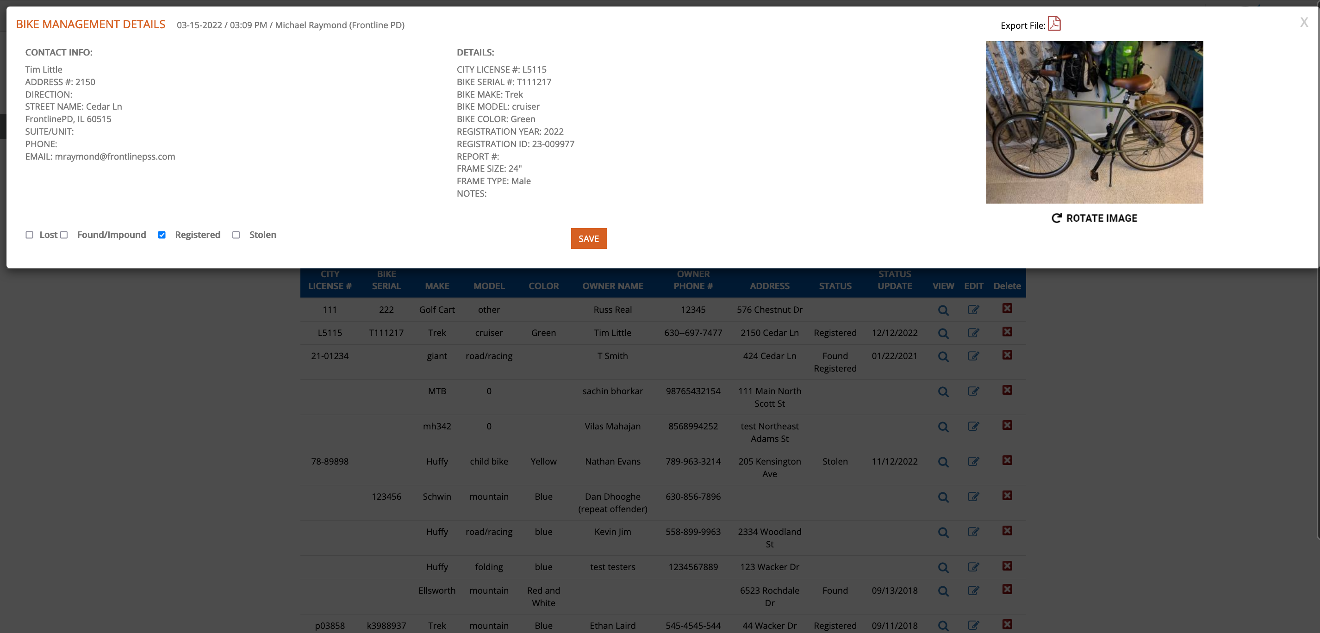Delete the test testers Huffy folding bike
This screenshot has width=1320, height=633.
1007,566
